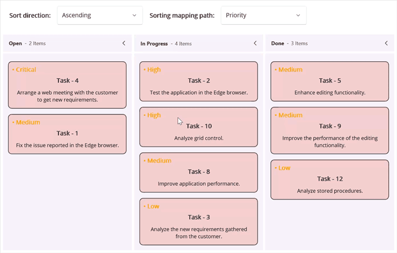Select the Task - 4 card title
The height and width of the screenshot is (253, 397).
point(67,80)
